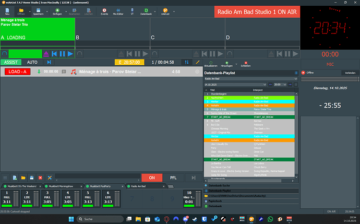Switch to the Musikbett Morningshow cartwall tab
The width and height of the screenshot is (360, 224).
point(65,186)
